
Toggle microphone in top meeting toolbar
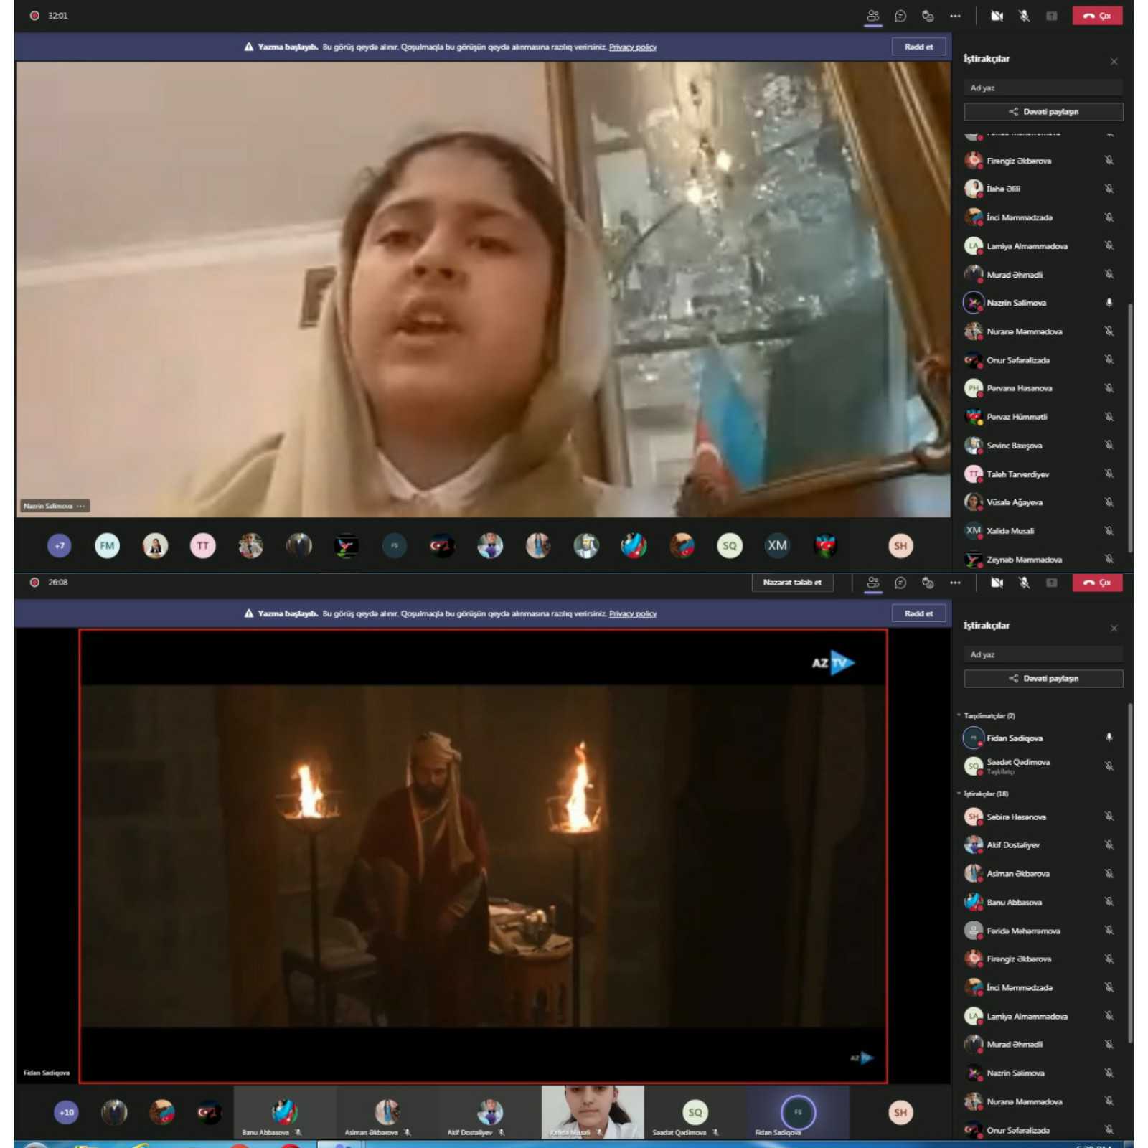point(1024,16)
